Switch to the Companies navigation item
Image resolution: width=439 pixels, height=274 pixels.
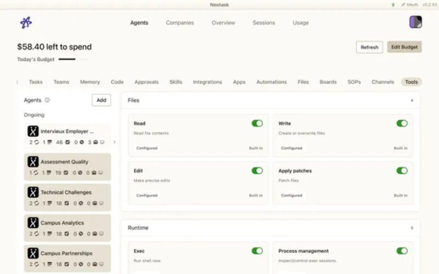tap(180, 22)
